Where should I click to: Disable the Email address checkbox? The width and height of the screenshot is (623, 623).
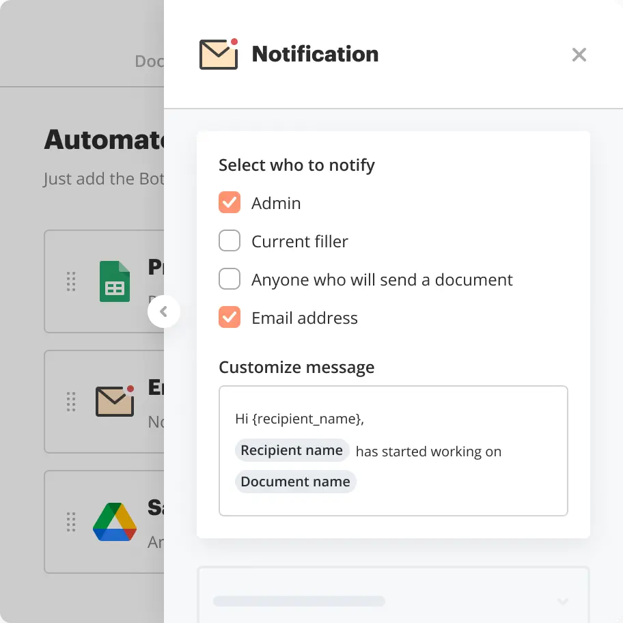(x=230, y=317)
